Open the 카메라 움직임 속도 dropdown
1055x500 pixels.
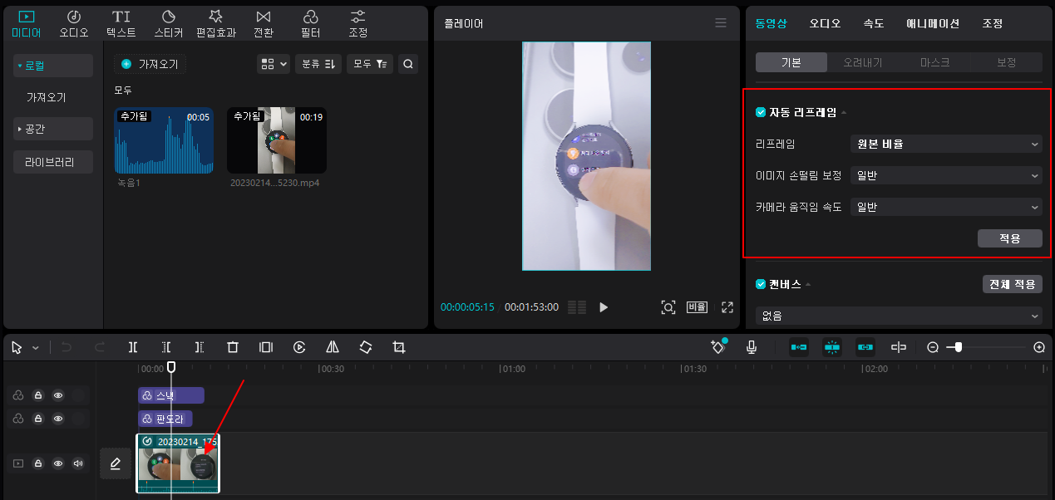[946, 207]
